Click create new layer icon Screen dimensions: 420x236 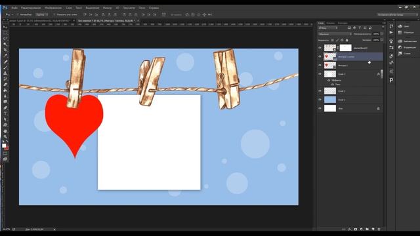click(373, 229)
